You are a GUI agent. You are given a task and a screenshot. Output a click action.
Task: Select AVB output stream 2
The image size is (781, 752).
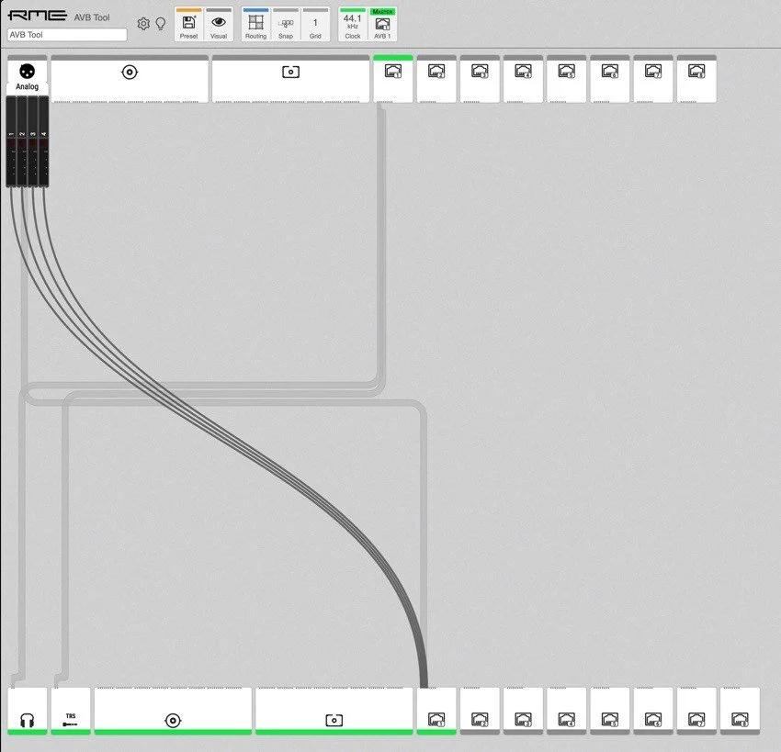coord(480,712)
